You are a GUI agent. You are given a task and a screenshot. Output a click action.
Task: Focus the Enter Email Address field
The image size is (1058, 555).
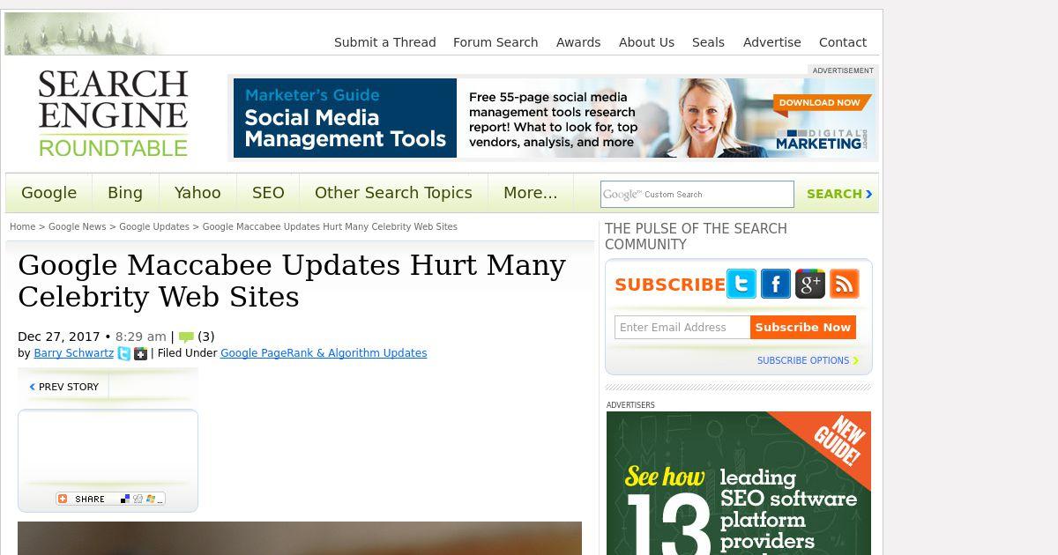682,327
